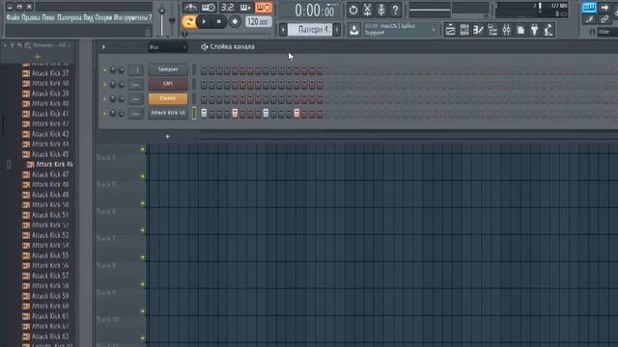Click the 120.000 tempo field
Image resolution: width=618 pixels, height=347 pixels.
point(258,21)
